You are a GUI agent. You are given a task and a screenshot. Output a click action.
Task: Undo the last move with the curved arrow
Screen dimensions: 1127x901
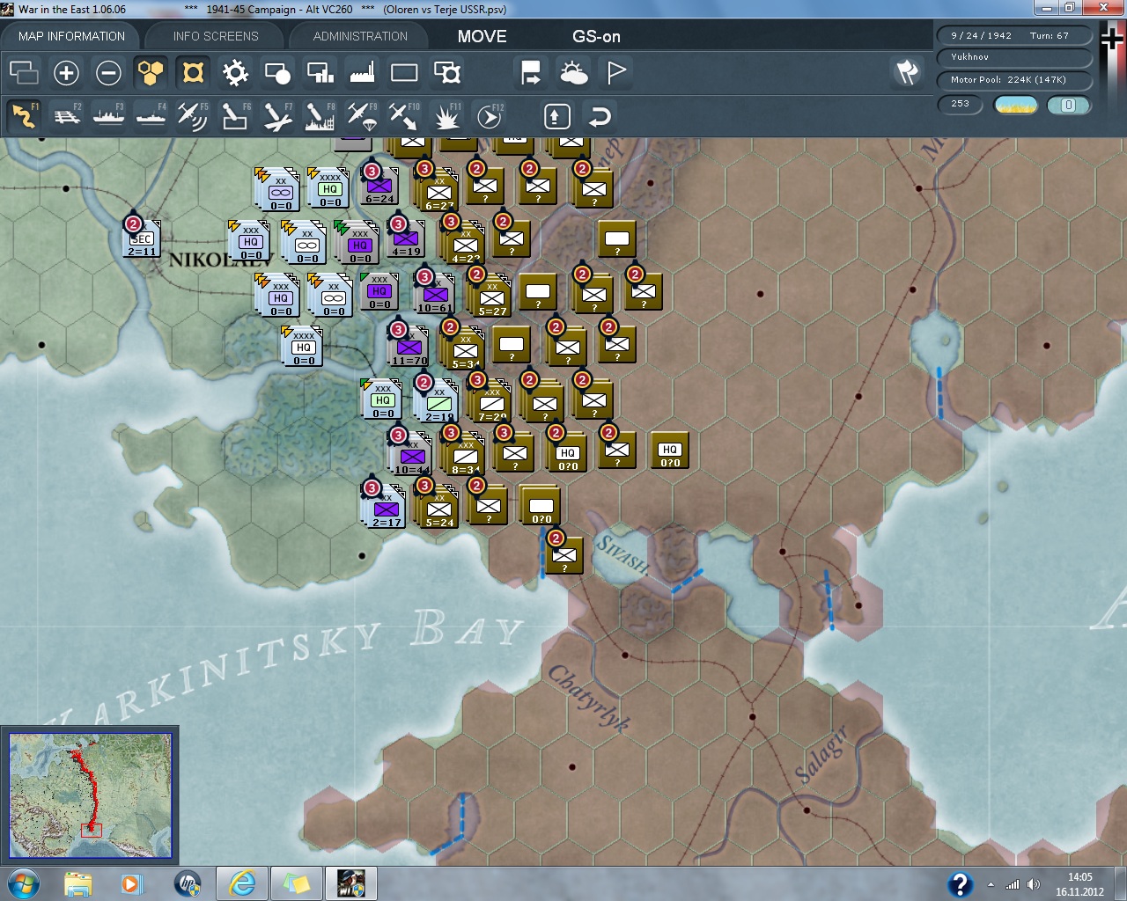click(x=600, y=116)
